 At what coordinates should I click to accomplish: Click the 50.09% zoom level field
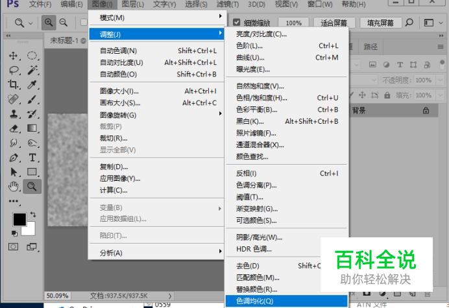[x=58, y=296]
